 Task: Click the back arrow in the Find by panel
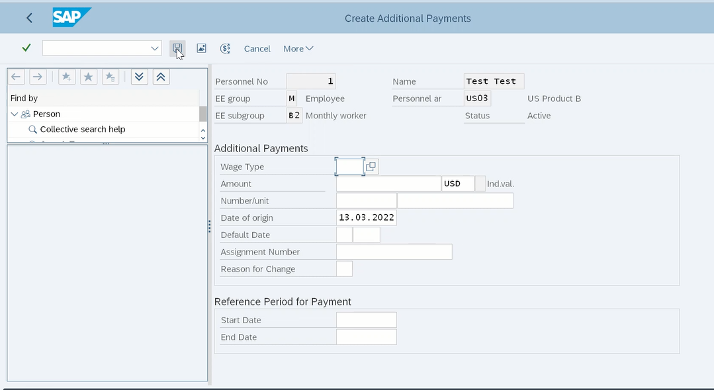click(x=16, y=77)
